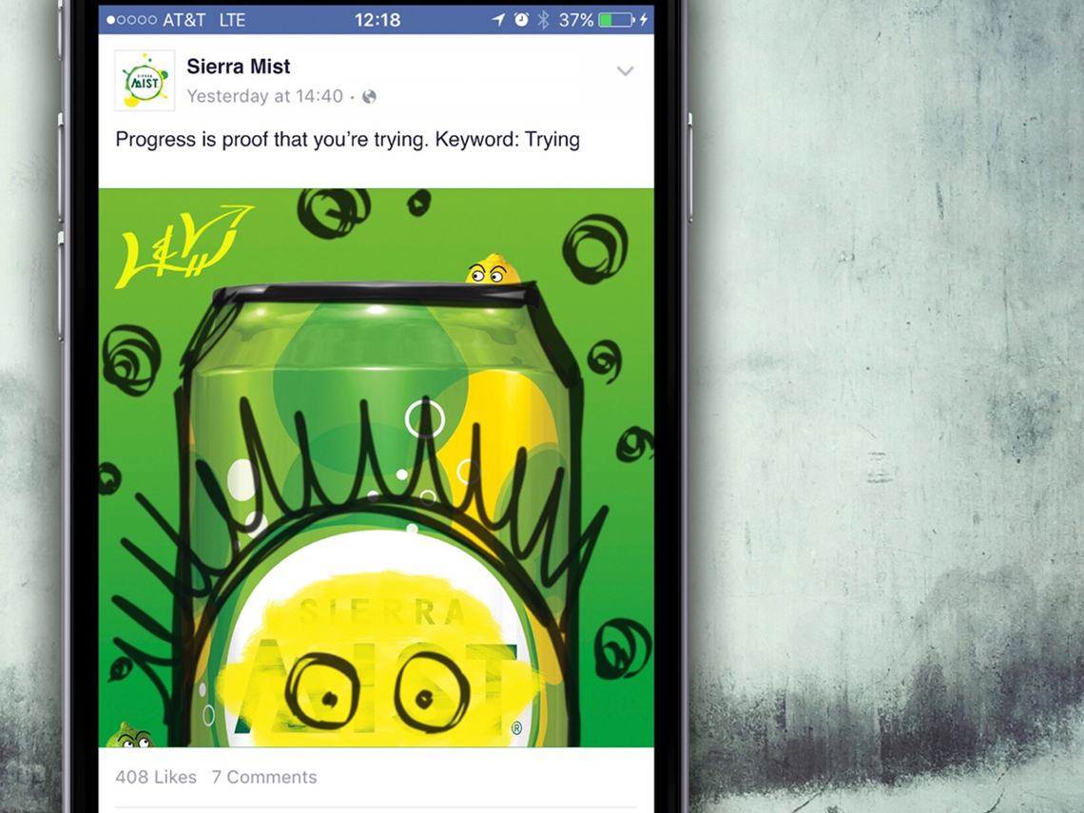
Task: Tap the charging lightning bolt icon
Action: coord(645,20)
